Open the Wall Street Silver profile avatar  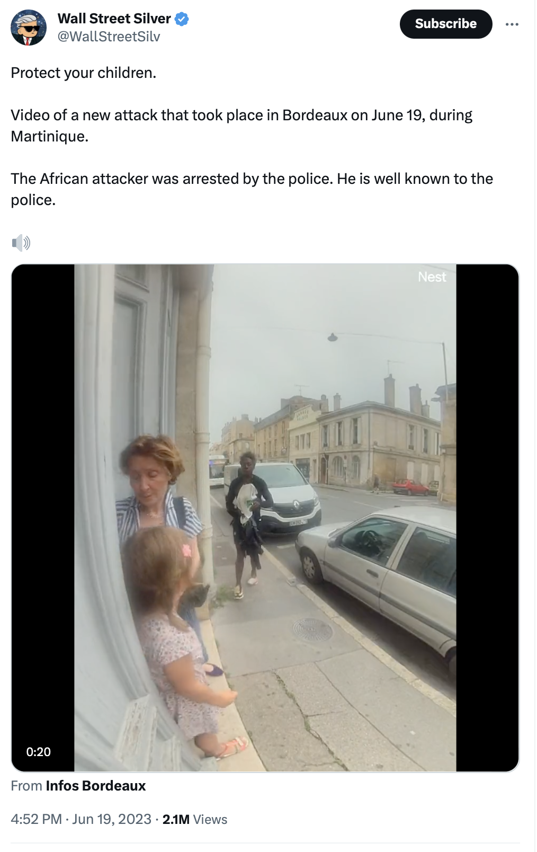(x=29, y=28)
